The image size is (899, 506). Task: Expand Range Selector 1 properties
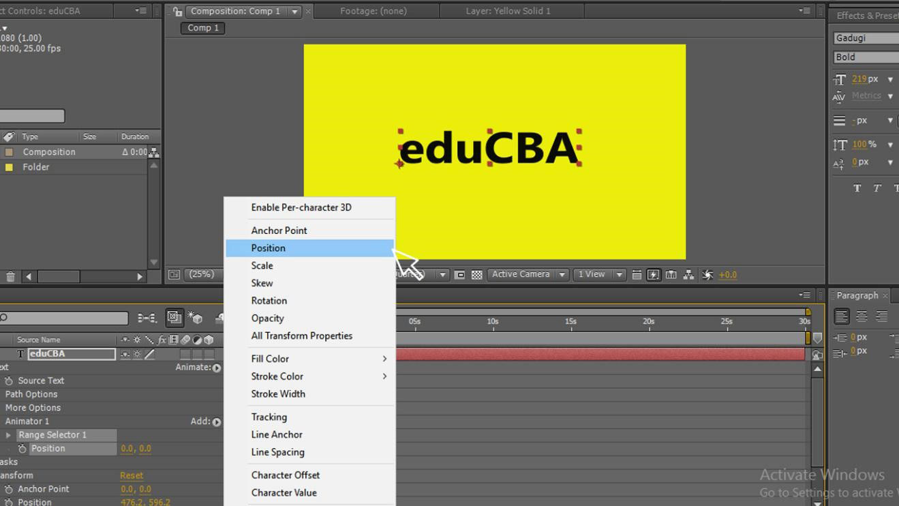8,435
